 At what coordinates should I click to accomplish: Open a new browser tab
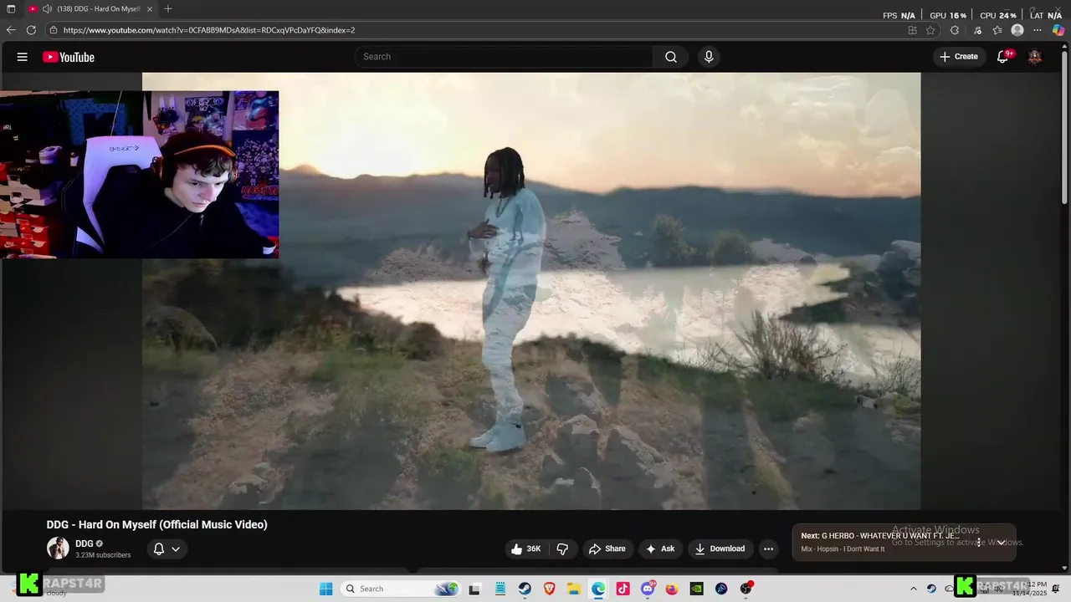click(x=168, y=9)
